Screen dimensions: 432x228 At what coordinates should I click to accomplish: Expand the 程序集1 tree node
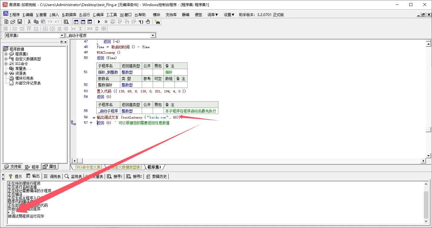(x=6, y=54)
